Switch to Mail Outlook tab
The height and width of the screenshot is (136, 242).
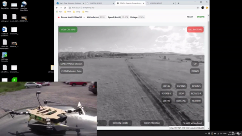click(70, 3)
